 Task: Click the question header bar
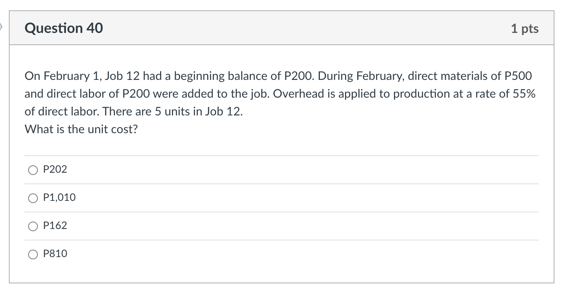(x=278, y=28)
